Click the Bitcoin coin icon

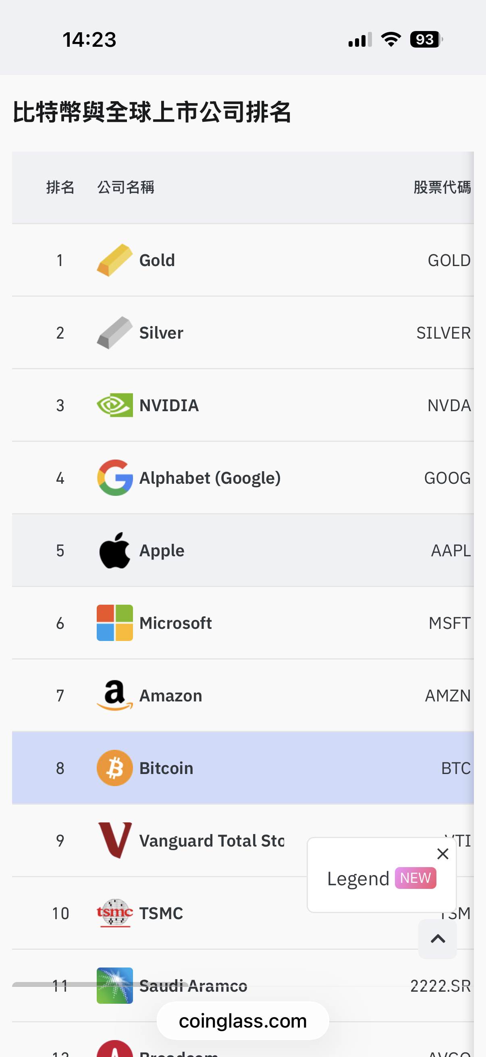tap(114, 768)
